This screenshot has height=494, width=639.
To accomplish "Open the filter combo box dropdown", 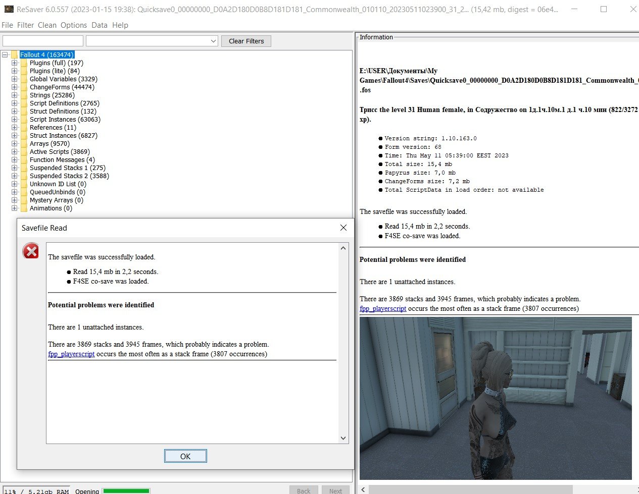I will tap(213, 41).
